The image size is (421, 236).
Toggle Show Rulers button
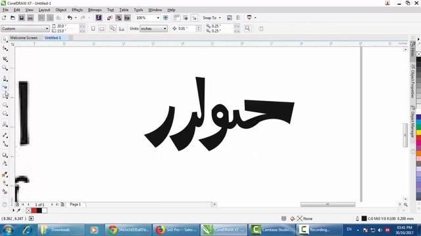tap(177, 18)
